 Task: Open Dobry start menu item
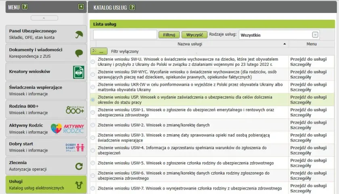pyautogui.click(x=46, y=147)
